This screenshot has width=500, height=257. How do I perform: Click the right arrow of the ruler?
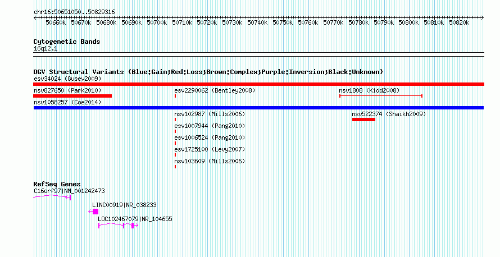pyautogui.click(x=482, y=18)
